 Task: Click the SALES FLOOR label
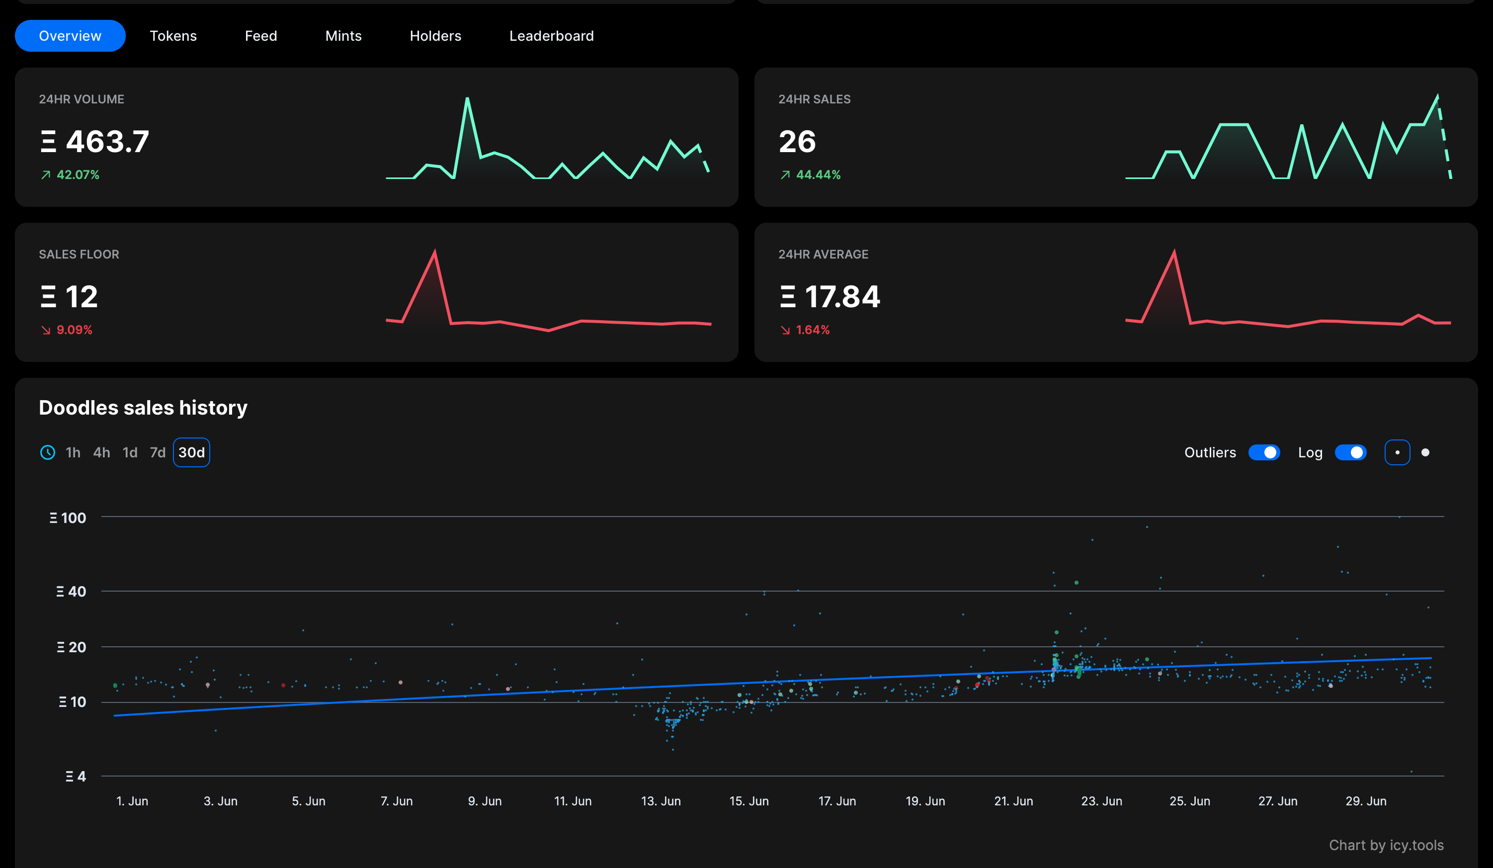coord(79,254)
